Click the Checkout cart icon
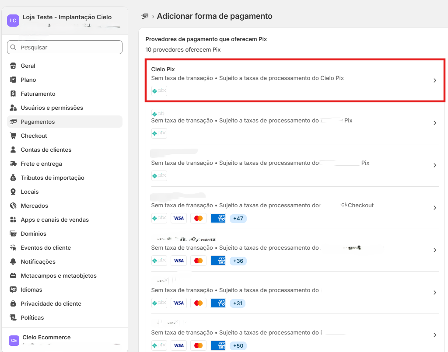The image size is (448, 352). pos(13,136)
